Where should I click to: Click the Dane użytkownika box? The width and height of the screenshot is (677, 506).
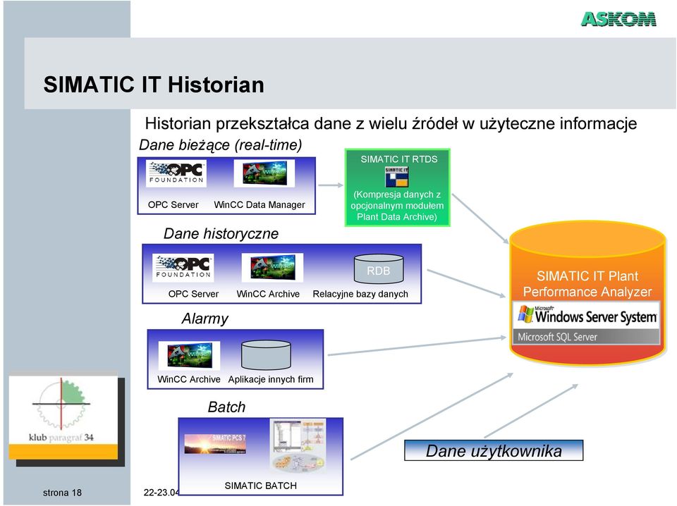tap(494, 450)
